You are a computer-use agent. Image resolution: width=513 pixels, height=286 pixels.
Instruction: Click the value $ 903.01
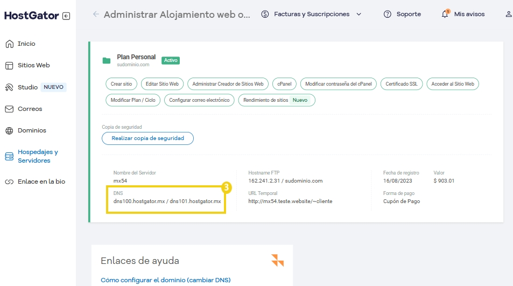point(444,180)
